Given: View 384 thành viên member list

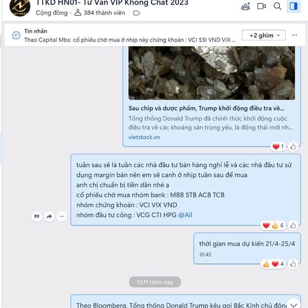Looking at the screenshot, I should pyautogui.click(x=100, y=13).
